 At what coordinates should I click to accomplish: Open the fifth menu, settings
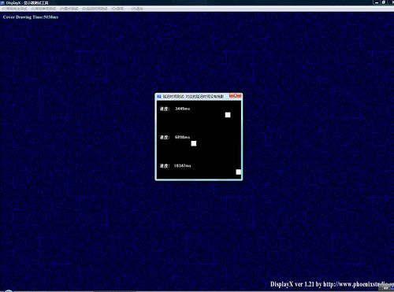[x=117, y=9]
